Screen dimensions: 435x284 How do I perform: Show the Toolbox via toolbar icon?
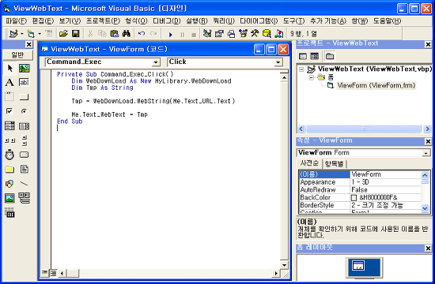[255, 33]
